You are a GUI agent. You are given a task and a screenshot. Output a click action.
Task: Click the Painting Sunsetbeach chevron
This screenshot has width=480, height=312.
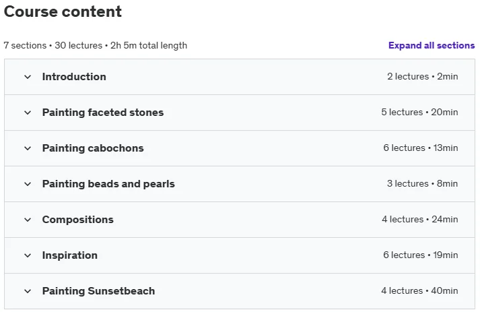tap(28, 291)
